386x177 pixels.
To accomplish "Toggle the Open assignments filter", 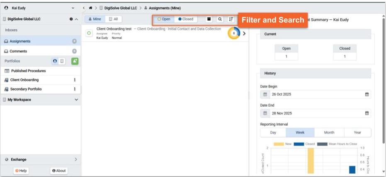I will [164, 19].
